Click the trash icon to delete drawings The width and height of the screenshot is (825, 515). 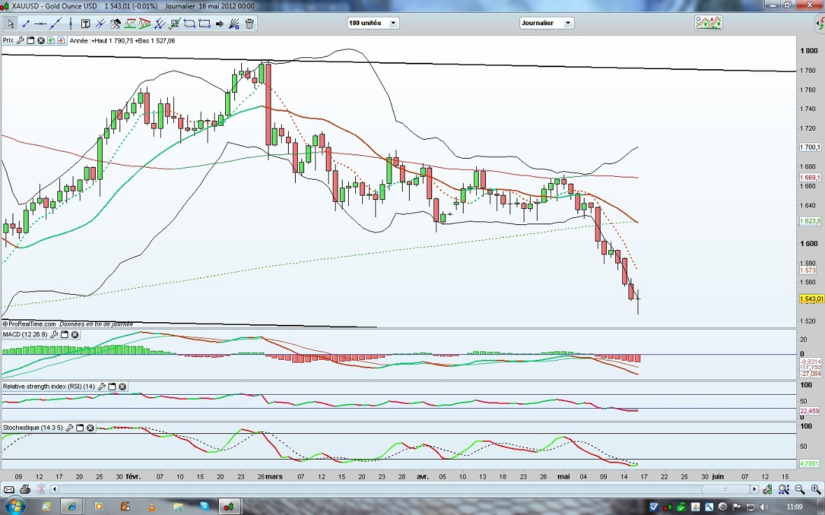250,23
